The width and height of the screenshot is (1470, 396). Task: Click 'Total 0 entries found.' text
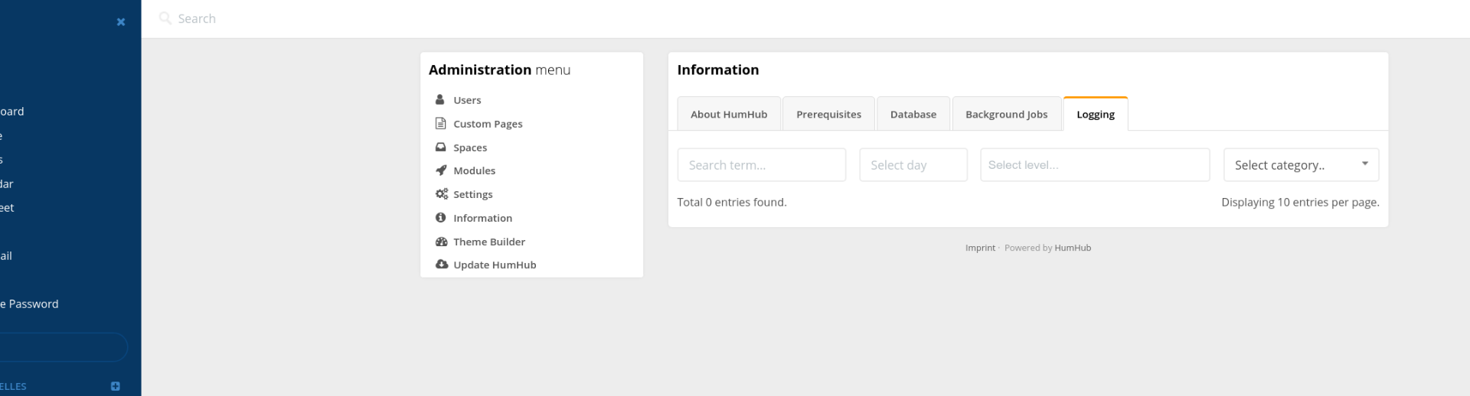click(x=732, y=202)
